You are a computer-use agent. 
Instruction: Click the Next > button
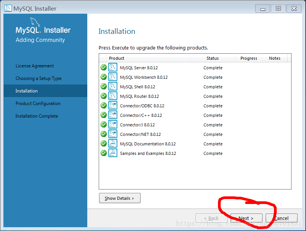pyautogui.click(x=247, y=218)
